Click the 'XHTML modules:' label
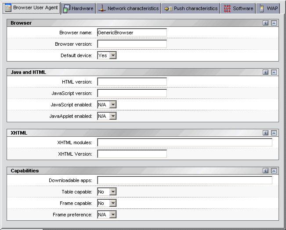 [75, 142]
